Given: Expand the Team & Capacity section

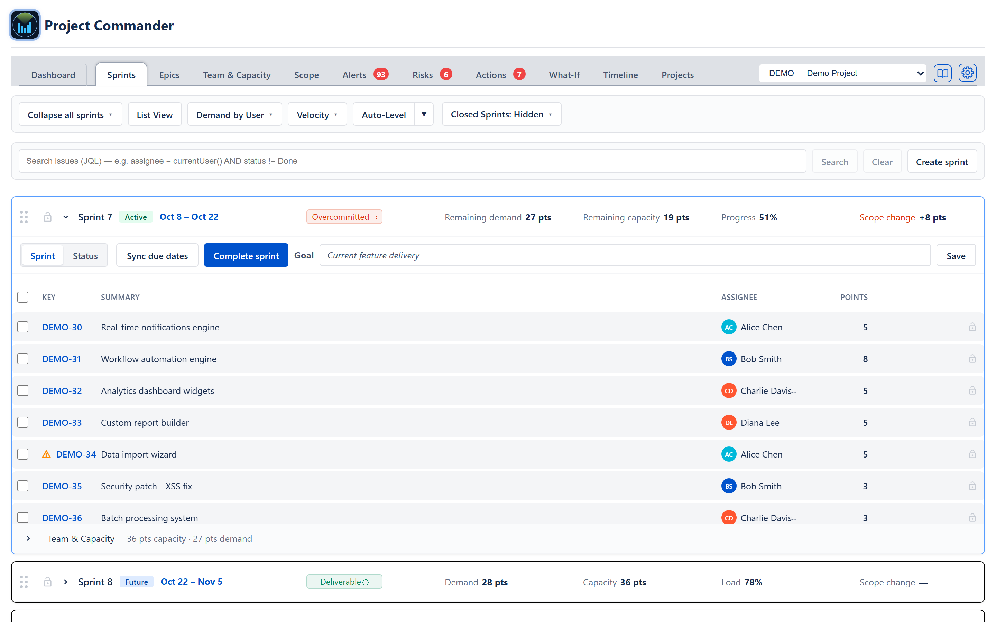Looking at the screenshot, I should [28, 538].
